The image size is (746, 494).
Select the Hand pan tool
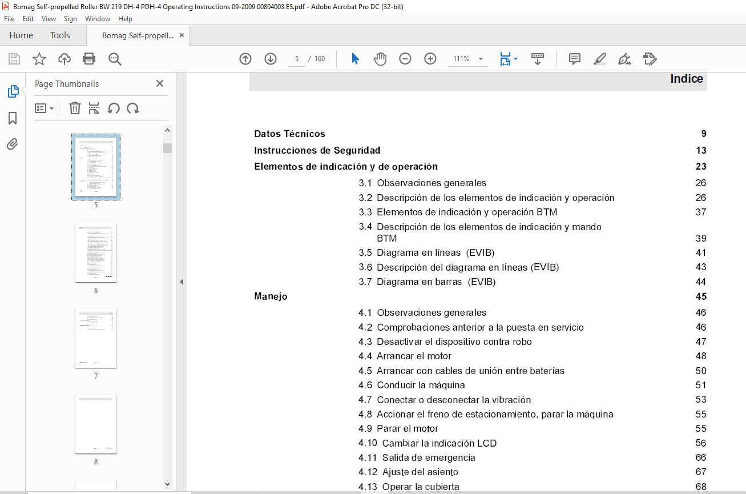tap(380, 59)
